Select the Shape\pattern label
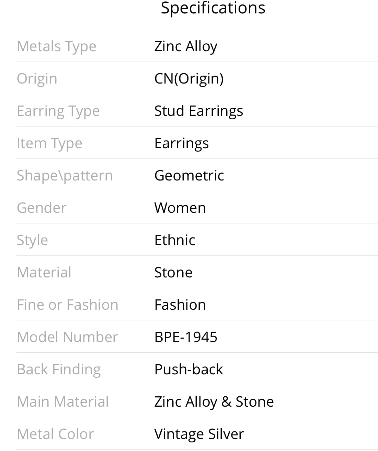This screenshot has width=378, height=451. (65, 176)
